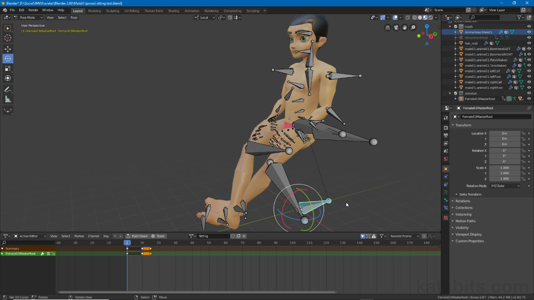Open the Action Editor mode dropdown
Viewport: 534px width, 300px height.
(31, 236)
